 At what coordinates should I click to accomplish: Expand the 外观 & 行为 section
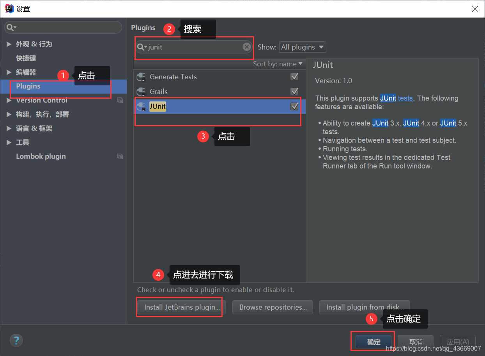9,44
